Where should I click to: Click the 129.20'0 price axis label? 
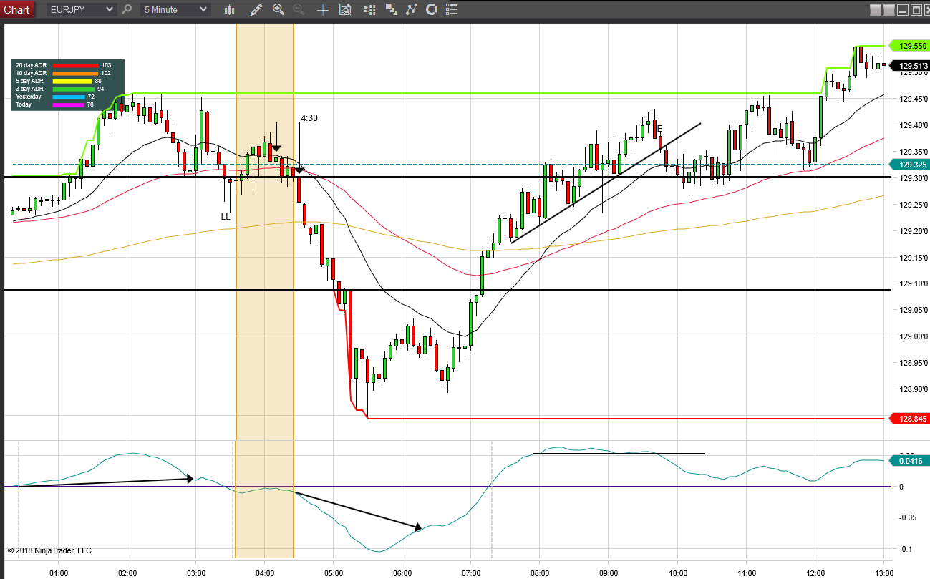912,231
